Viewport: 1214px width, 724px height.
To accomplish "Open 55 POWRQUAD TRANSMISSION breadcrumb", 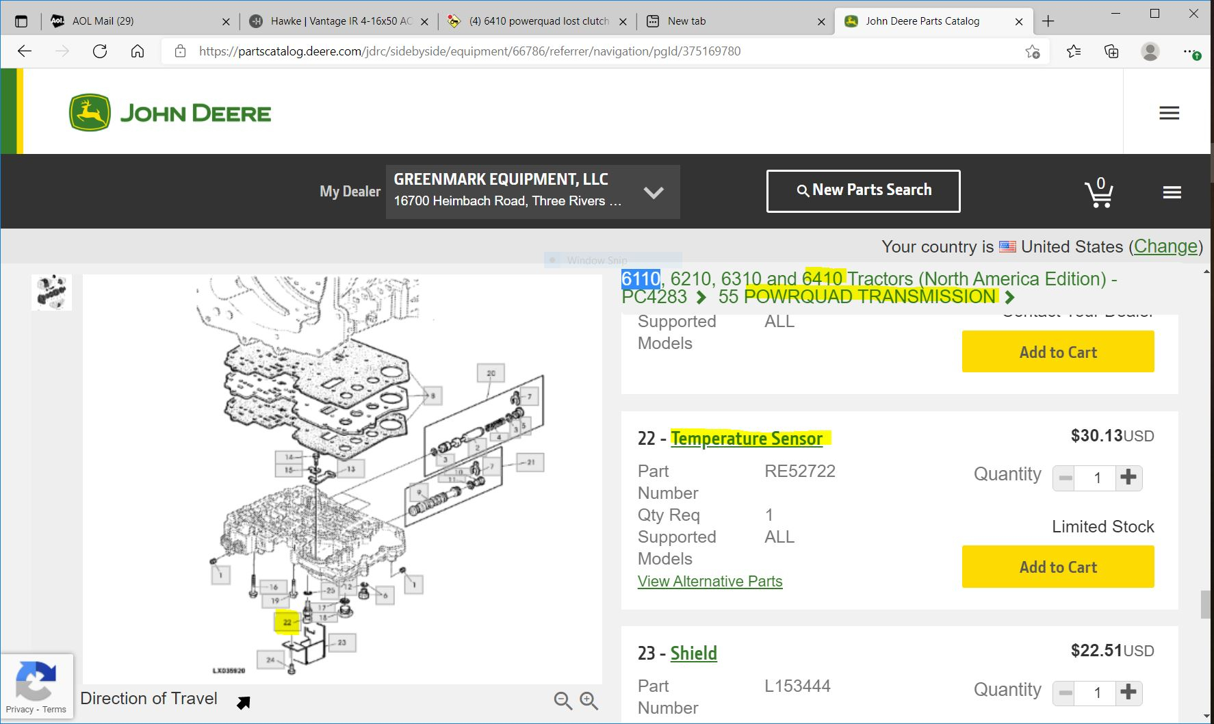I will point(857,296).
